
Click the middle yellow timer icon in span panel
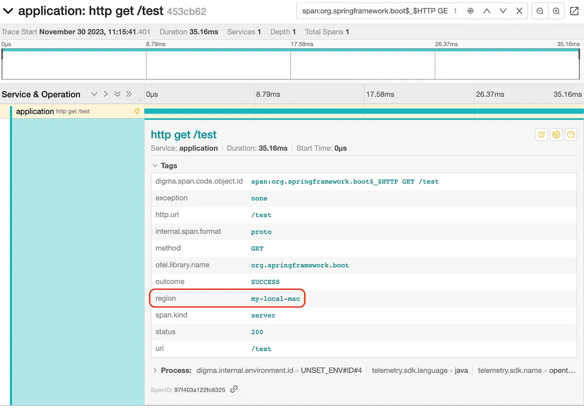coord(556,134)
